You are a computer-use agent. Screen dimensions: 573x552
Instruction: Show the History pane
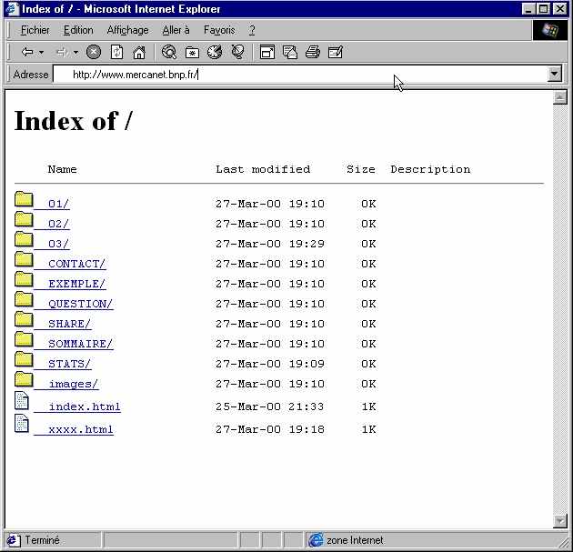(215, 53)
